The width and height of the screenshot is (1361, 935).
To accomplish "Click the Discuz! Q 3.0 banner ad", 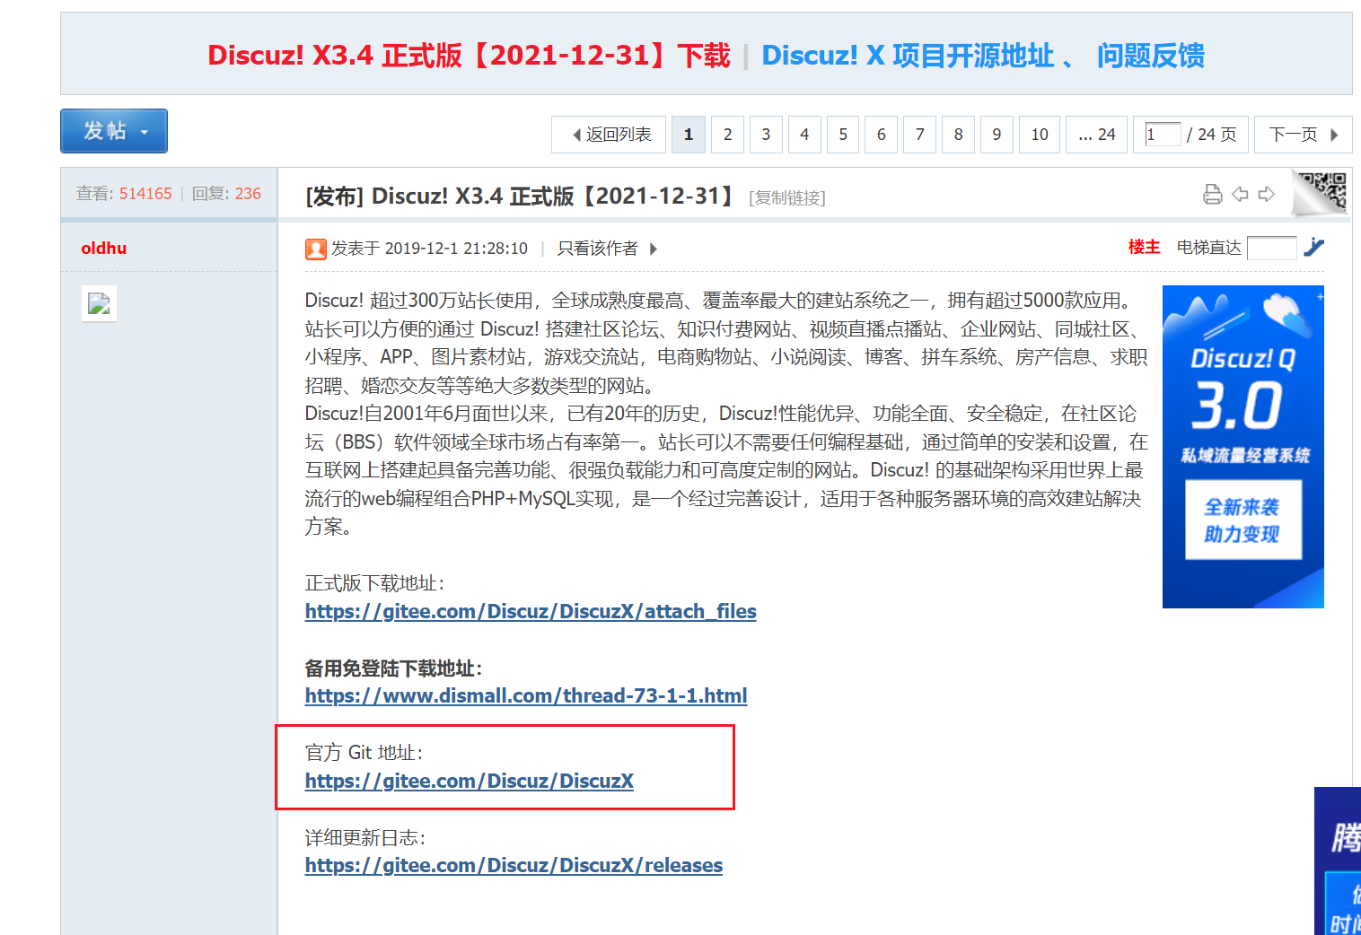I will point(1242,446).
